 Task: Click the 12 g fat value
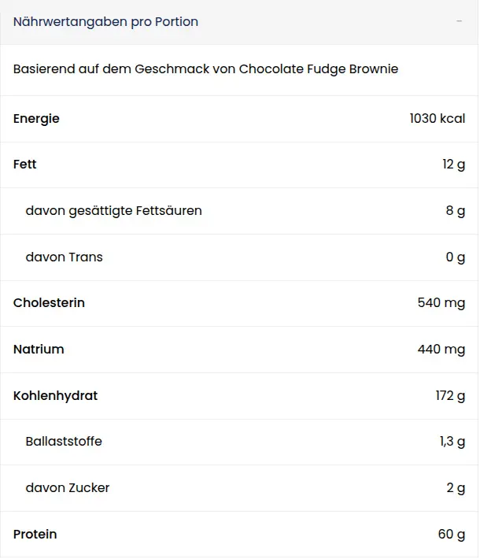453,165
